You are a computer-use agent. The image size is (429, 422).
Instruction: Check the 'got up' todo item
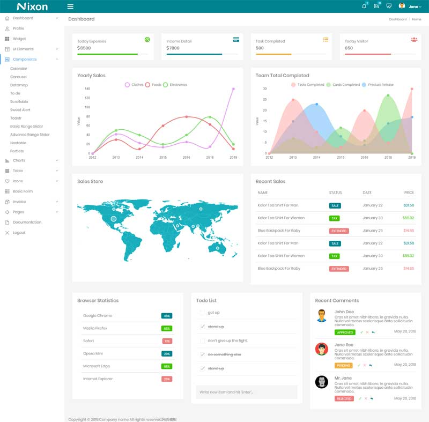pos(202,313)
